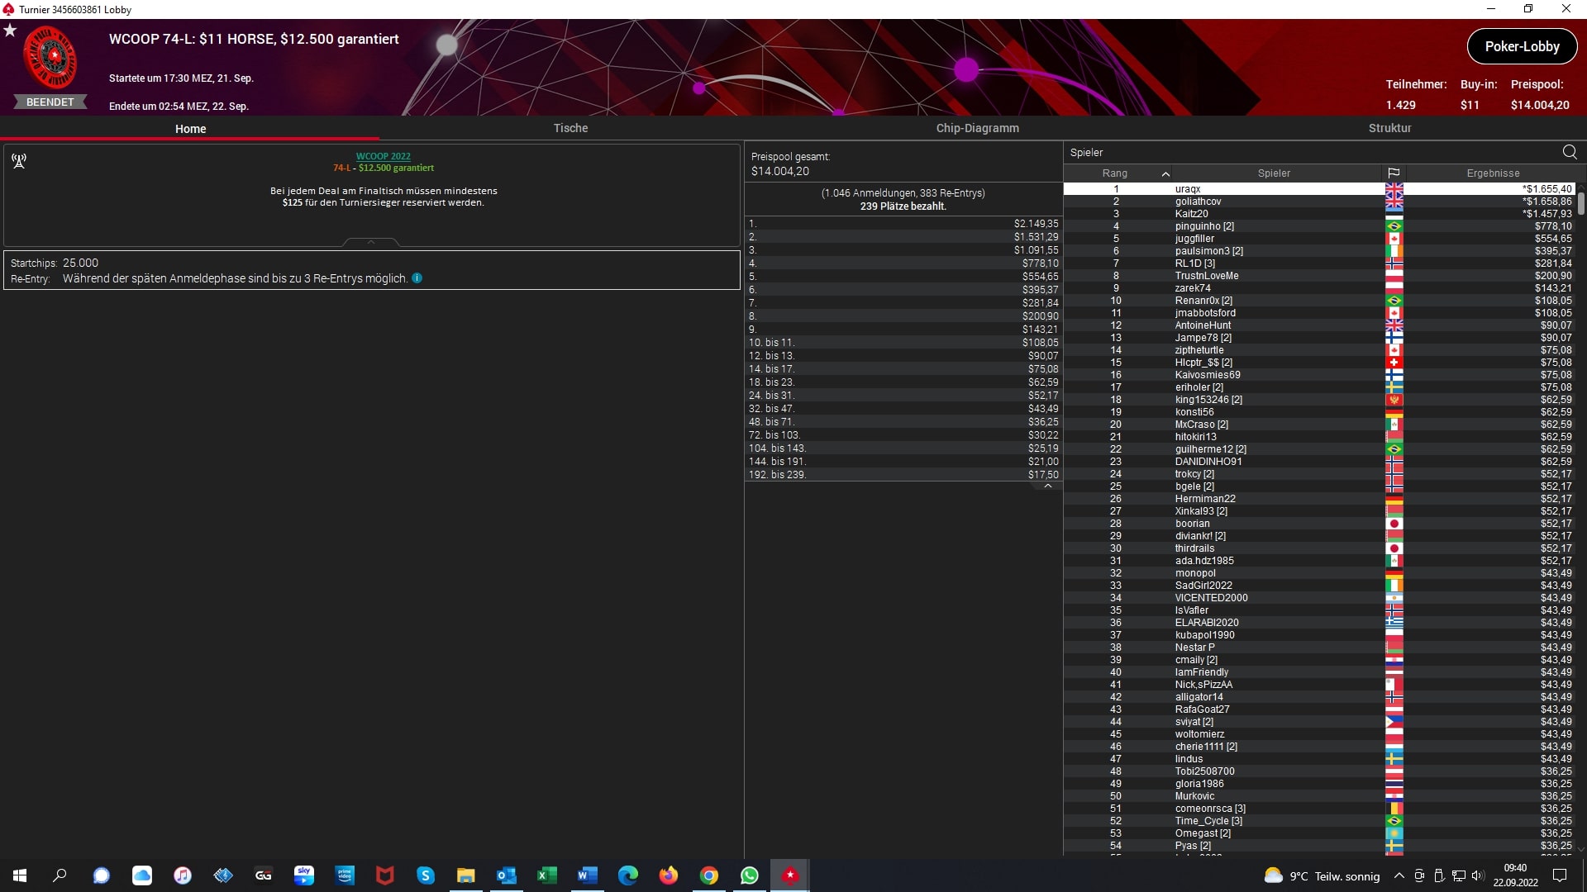Screen dimensions: 1587x892
Task: Click the Startchips 25.000 text
Action: 55,263
